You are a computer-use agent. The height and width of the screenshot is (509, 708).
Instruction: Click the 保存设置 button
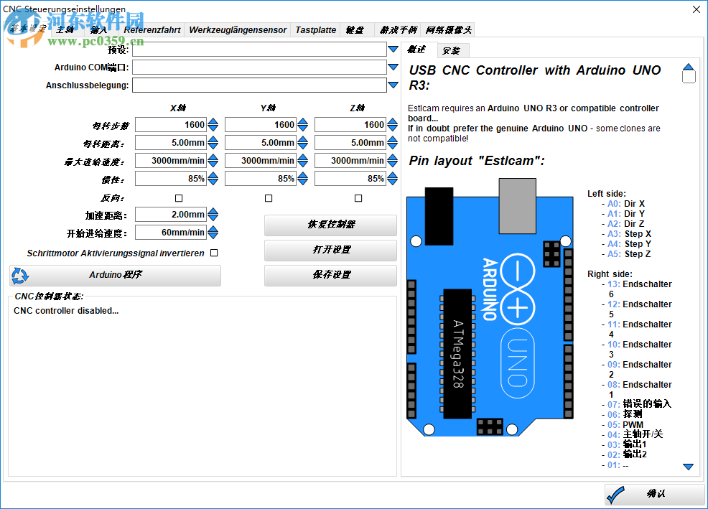(x=330, y=275)
